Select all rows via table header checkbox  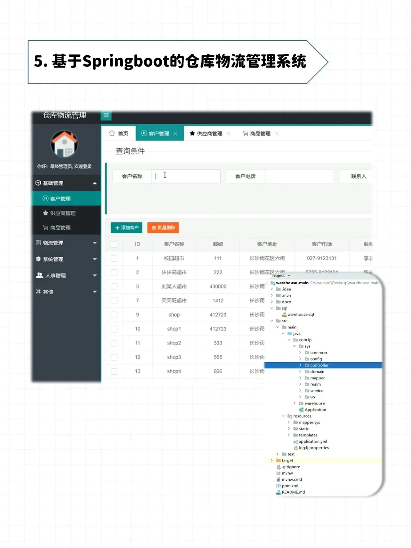click(x=114, y=244)
